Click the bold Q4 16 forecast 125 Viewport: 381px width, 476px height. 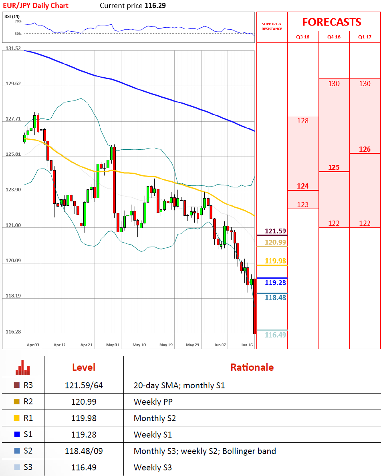tap(334, 168)
